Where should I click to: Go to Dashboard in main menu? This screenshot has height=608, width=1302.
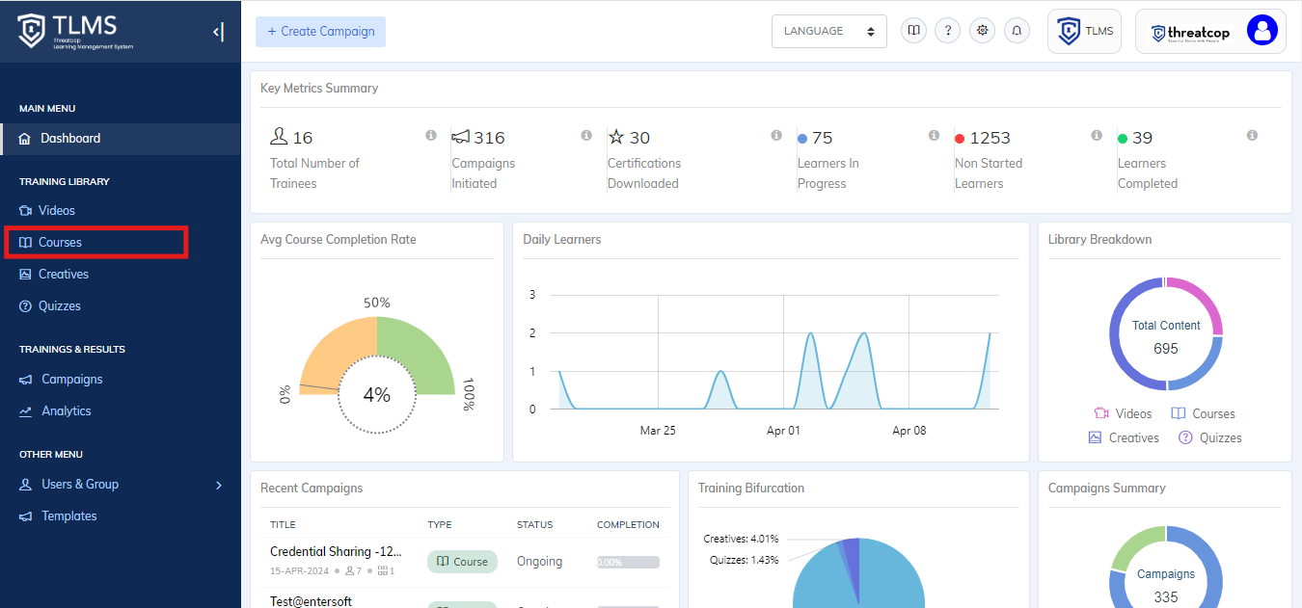pos(120,139)
